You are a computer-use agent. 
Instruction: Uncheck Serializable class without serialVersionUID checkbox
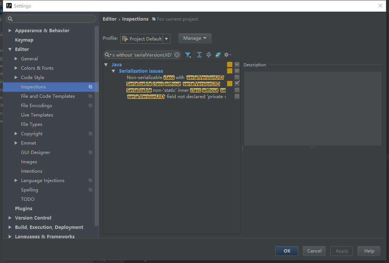(237, 84)
